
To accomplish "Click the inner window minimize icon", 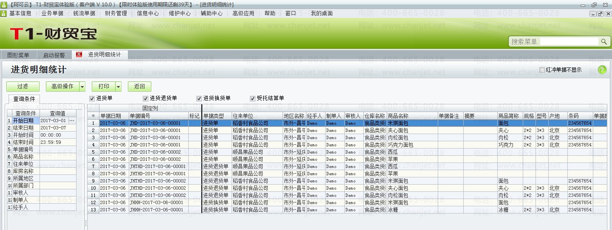I will (x=593, y=14).
